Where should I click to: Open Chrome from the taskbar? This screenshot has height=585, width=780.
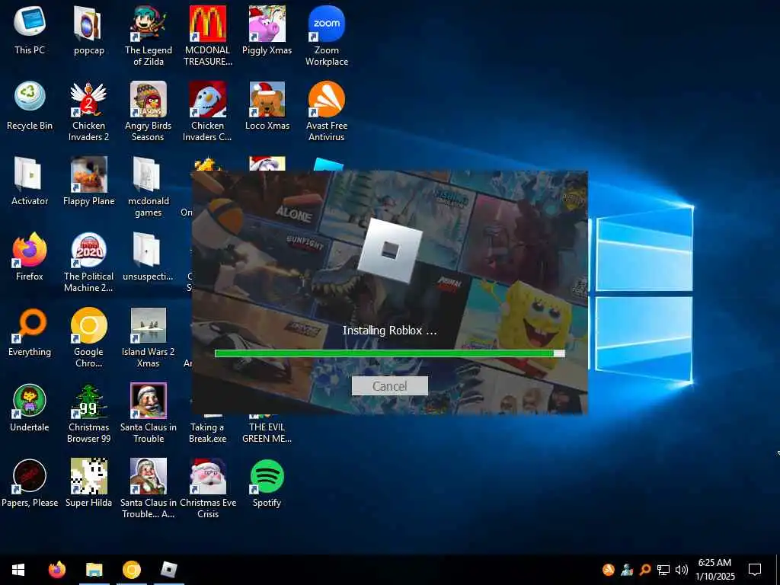click(x=132, y=570)
